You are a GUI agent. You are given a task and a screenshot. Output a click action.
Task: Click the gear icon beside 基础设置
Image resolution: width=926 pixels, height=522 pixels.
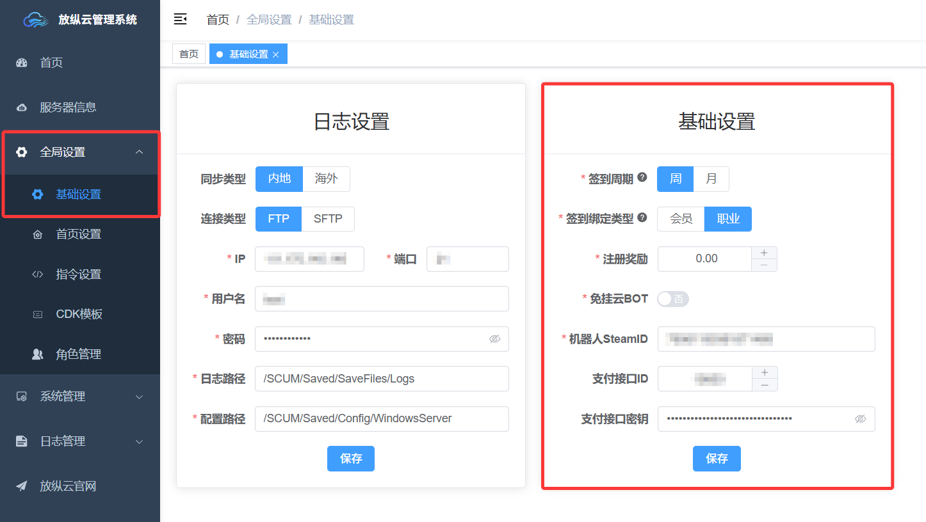click(x=38, y=194)
